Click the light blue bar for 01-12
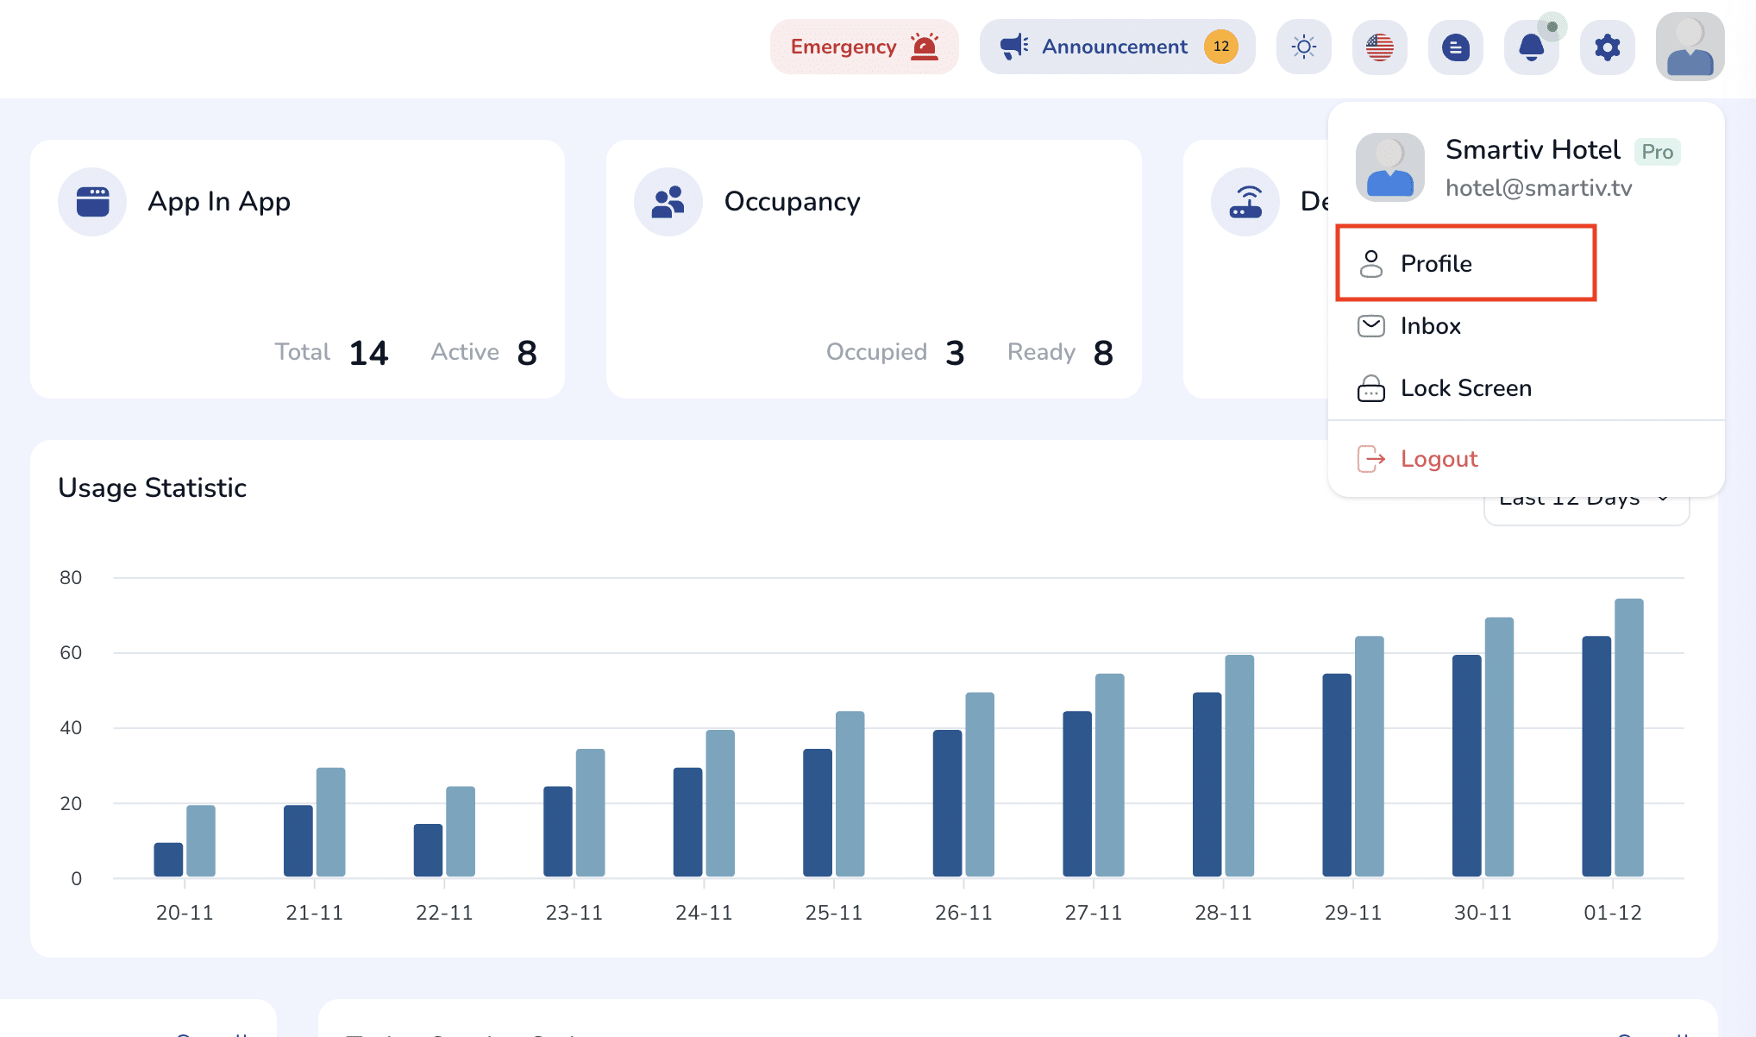Image resolution: width=1756 pixels, height=1037 pixels. (x=1629, y=738)
